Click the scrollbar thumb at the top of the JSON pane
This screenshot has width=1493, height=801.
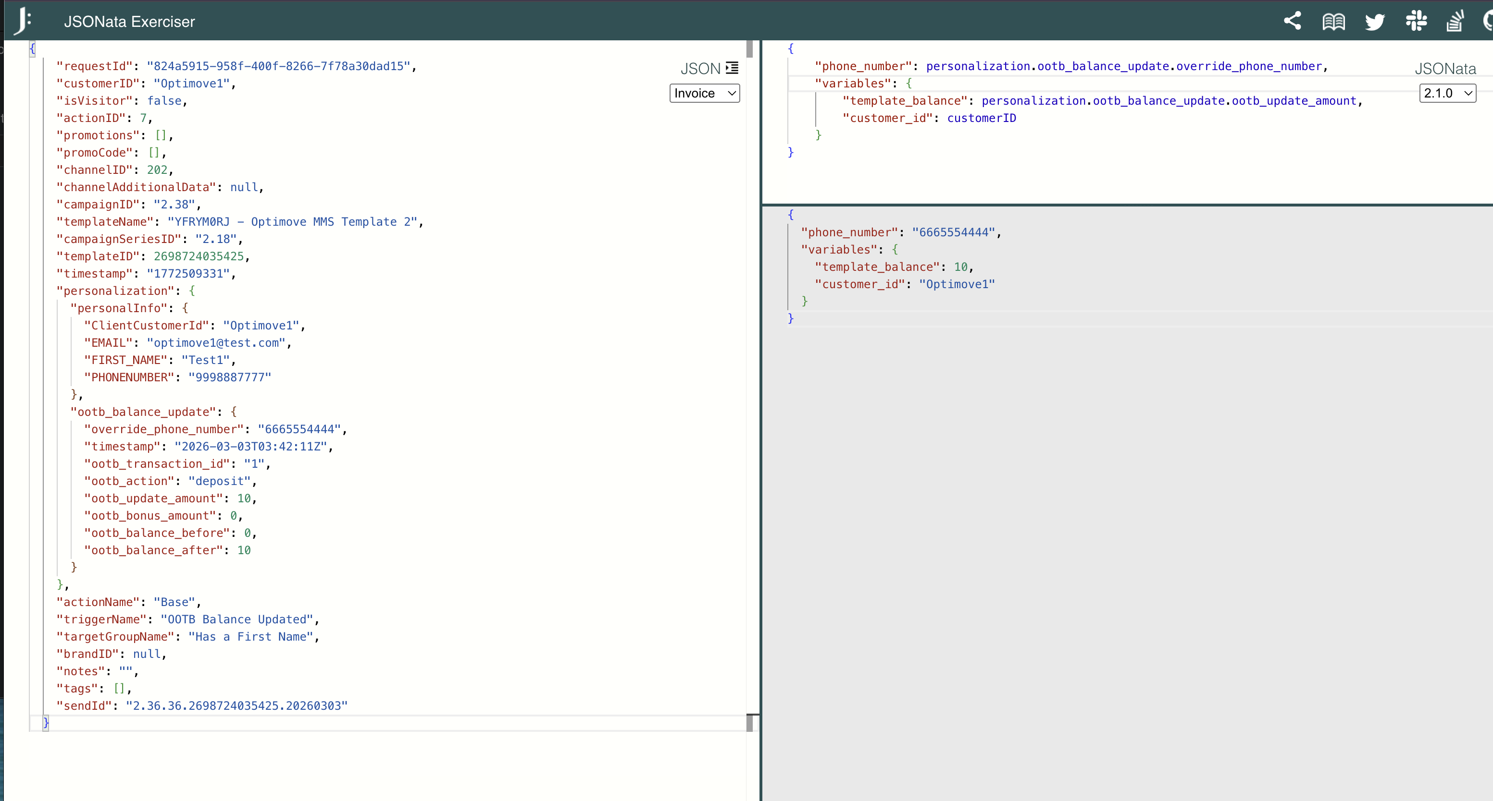pyautogui.click(x=749, y=49)
